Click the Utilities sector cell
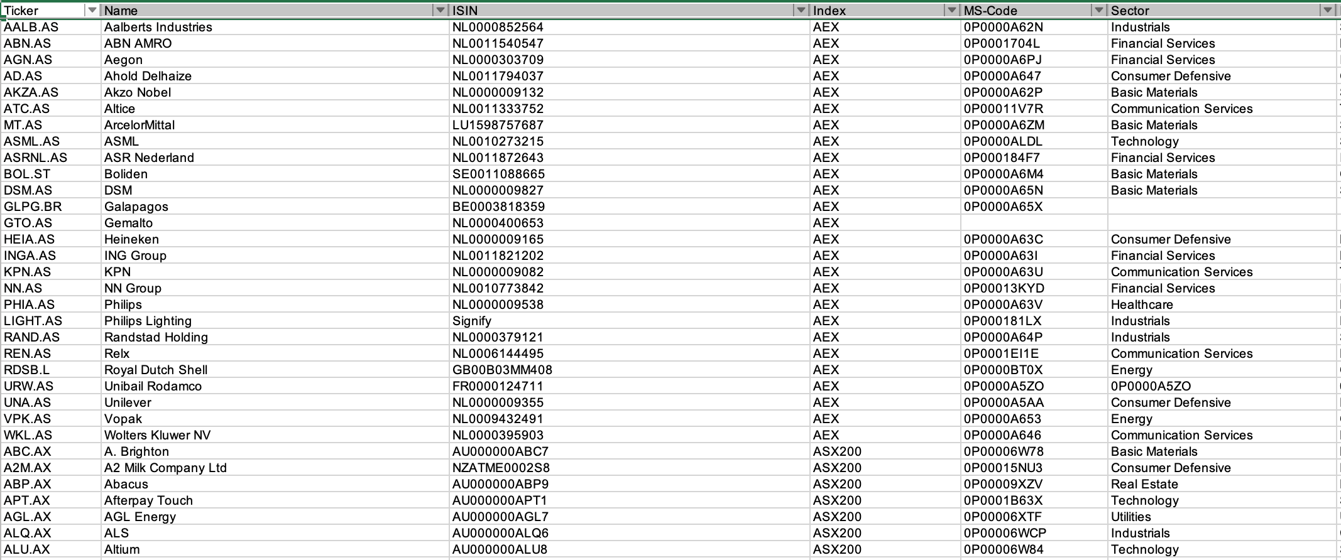 coord(1223,517)
